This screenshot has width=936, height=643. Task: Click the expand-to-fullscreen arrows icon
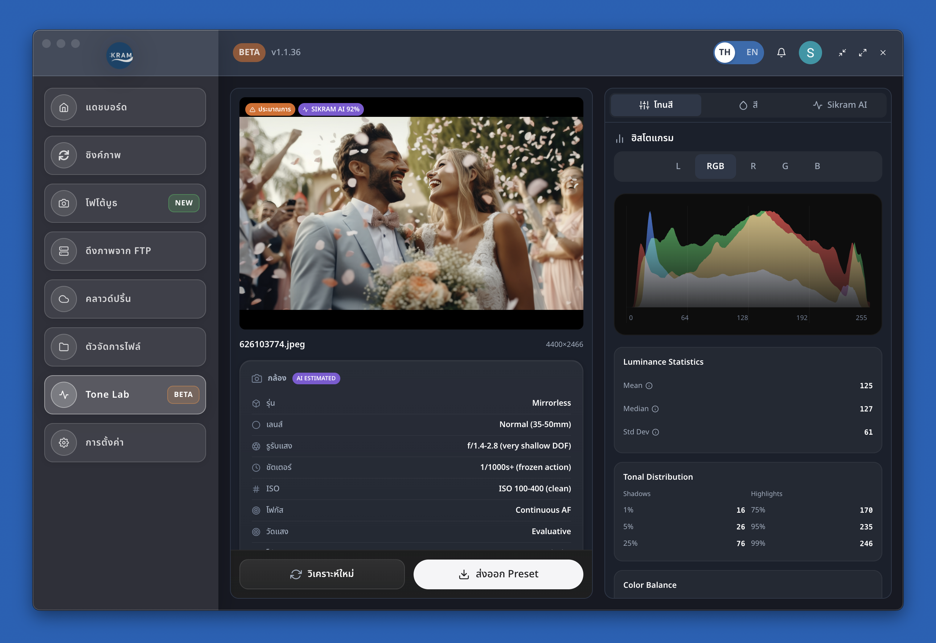863,52
